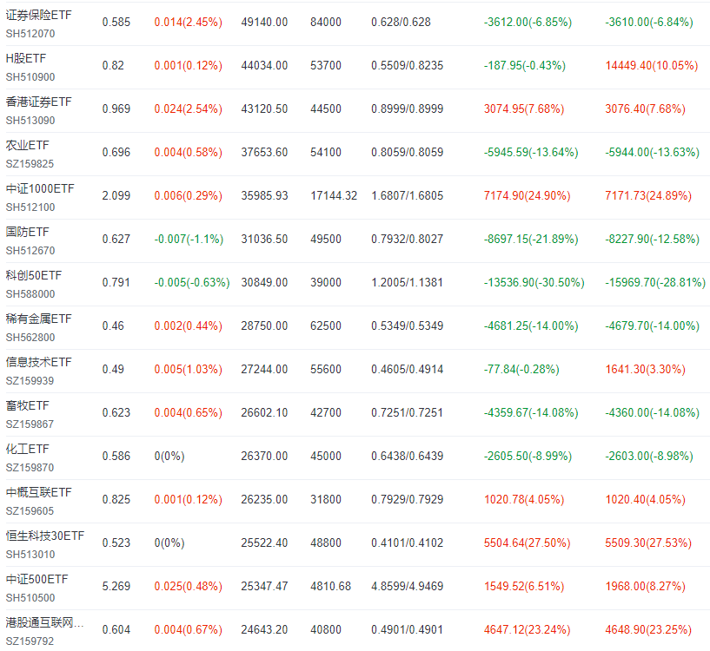The height and width of the screenshot is (651, 710).
Task: Click change value 0.024(2.54%)
Action: click(x=189, y=109)
